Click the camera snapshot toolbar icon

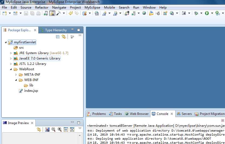(x=184, y=13)
